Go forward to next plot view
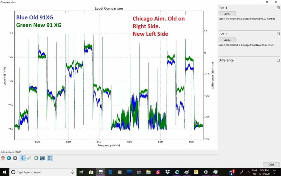 (15, 158)
